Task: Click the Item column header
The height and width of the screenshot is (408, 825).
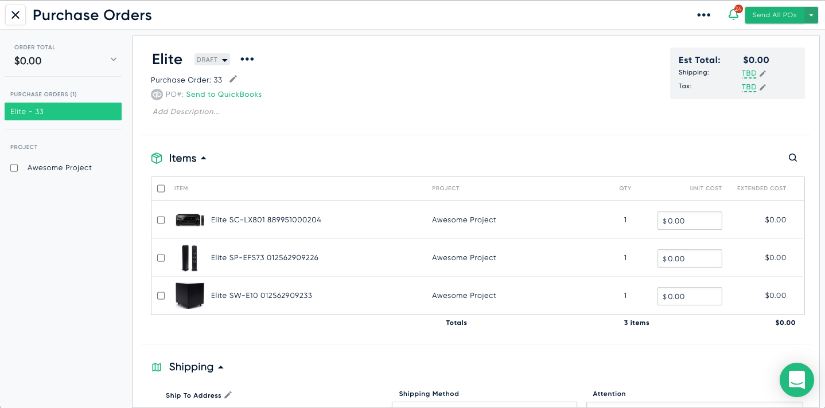Action: pyautogui.click(x=181, y=189)
